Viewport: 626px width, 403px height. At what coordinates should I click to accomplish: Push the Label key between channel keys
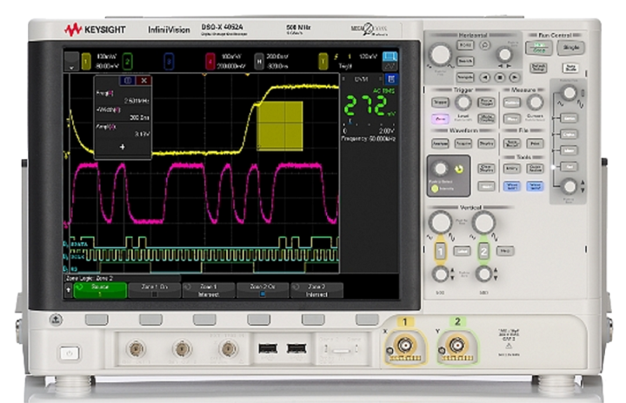pos(462,251)
